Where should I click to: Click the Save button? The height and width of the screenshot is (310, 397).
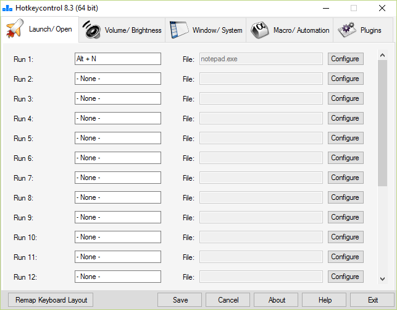click(180, 300)
